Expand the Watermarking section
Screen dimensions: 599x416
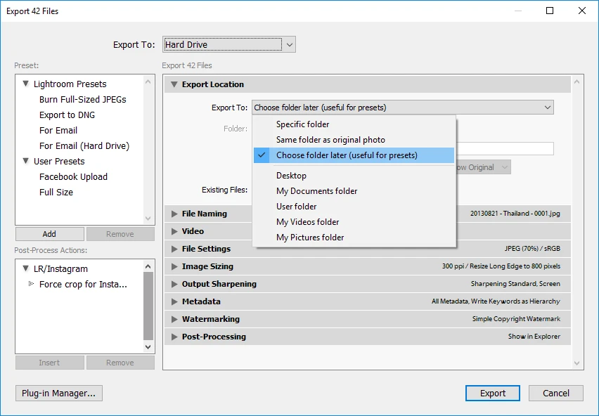pos(174,319)
